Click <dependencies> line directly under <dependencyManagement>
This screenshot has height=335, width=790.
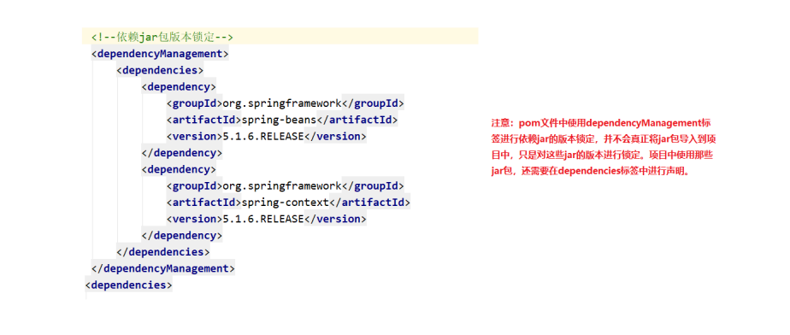[x=160, y=70]
